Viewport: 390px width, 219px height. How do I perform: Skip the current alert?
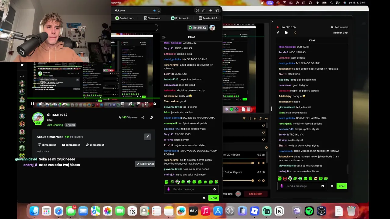coord(255,119)
